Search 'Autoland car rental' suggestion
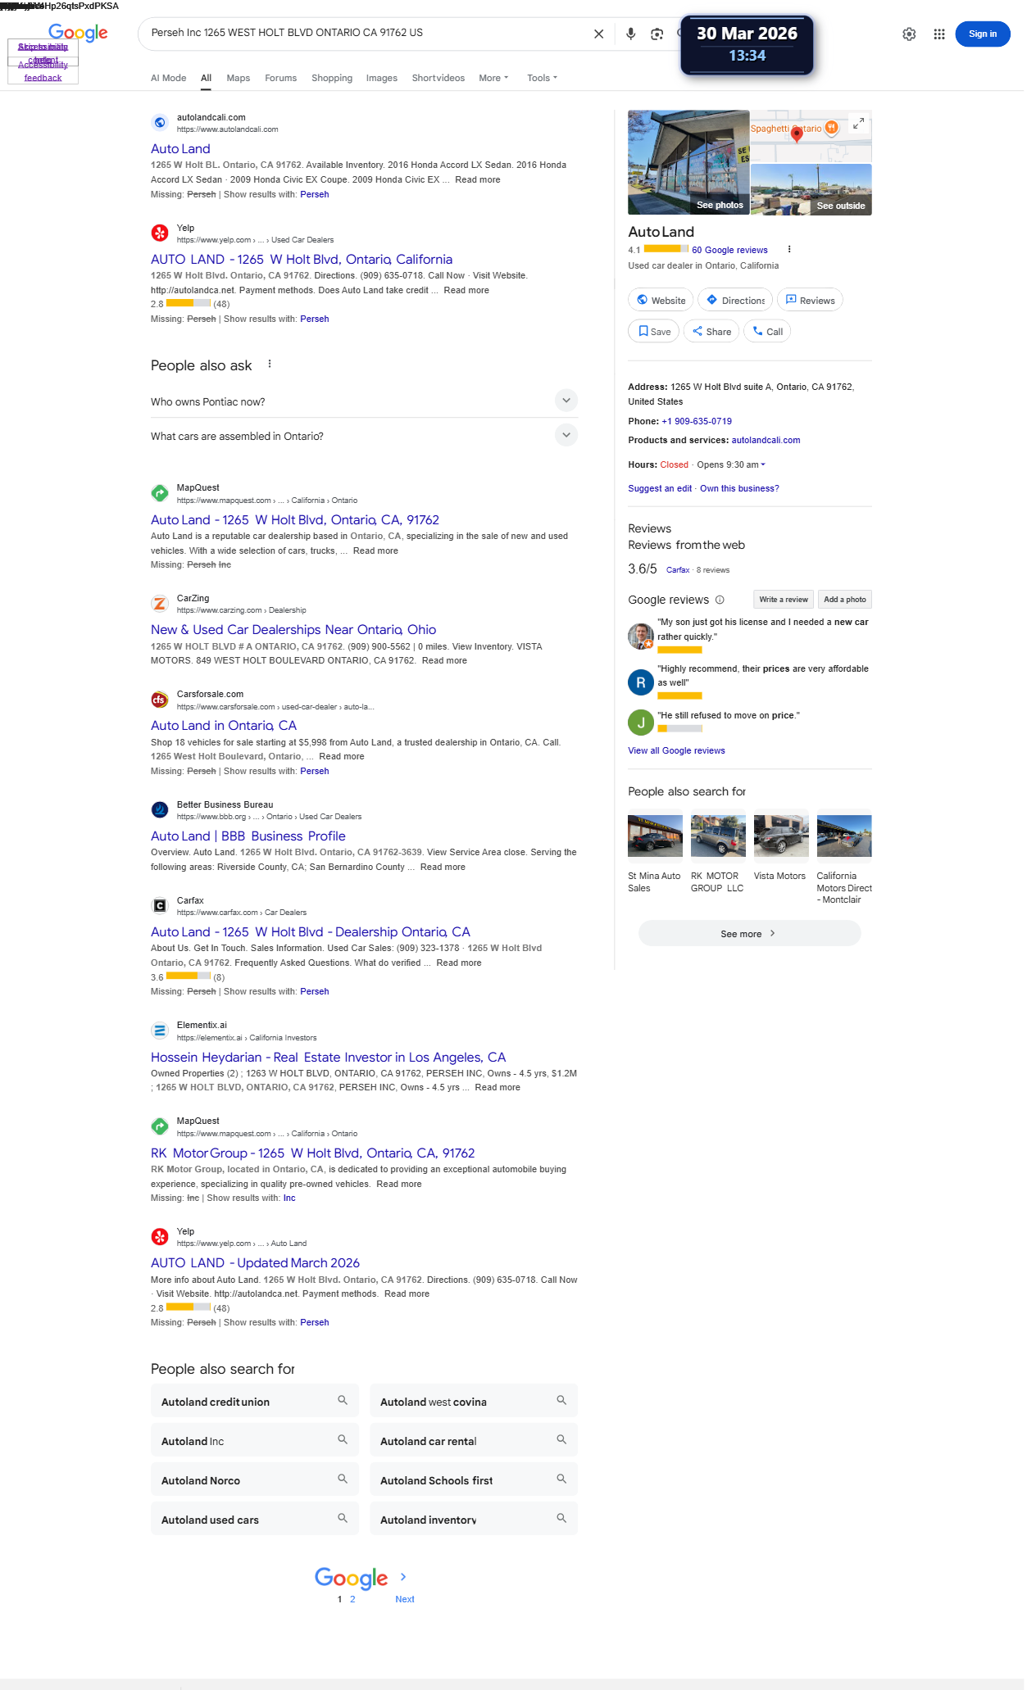 pyautogui.click(x=474, y=1440)
